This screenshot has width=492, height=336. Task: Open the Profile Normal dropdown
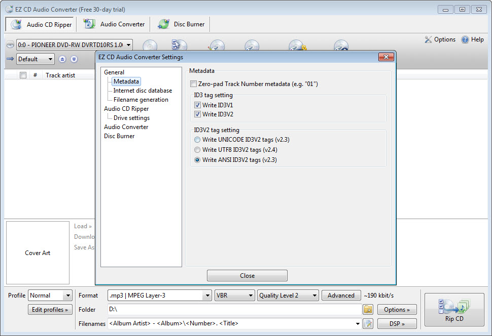tap(50, 296)
